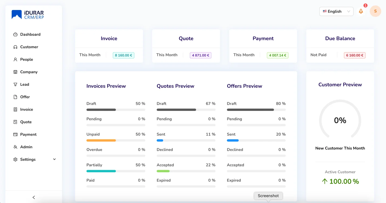The image size is (386, 203).
Task: Click the Invoices Draft progress bar
Action: pyautogui.click(x=116, y=110)
